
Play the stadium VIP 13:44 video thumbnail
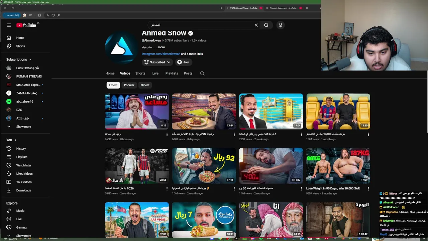[204, 111]
